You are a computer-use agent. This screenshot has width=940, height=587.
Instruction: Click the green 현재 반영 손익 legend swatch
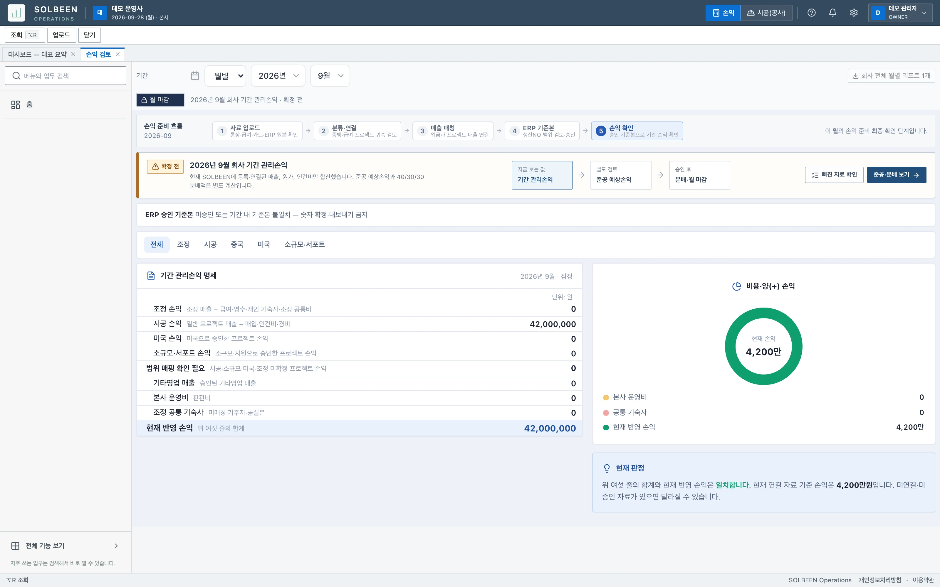pos(606,427)
